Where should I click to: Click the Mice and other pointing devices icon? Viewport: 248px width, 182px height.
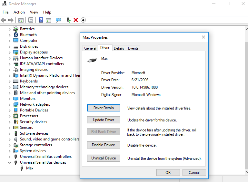(16, 93)
